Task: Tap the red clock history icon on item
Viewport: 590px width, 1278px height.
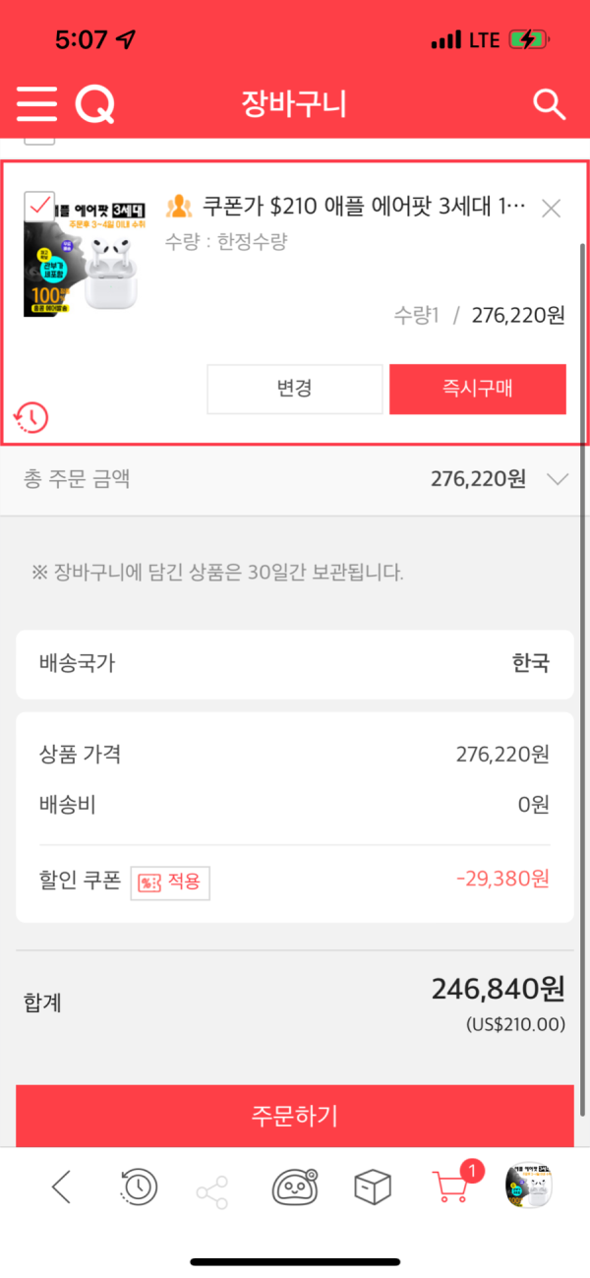Action: coord(31,418)
